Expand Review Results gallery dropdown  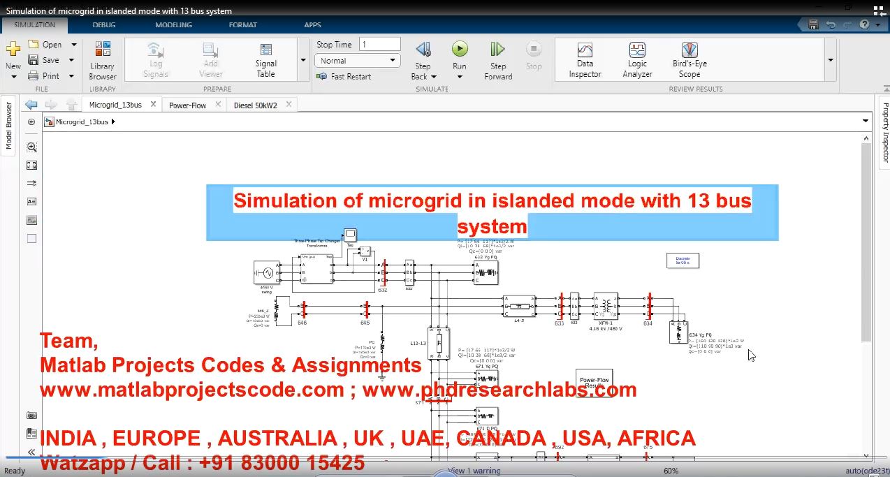(831, 60)
